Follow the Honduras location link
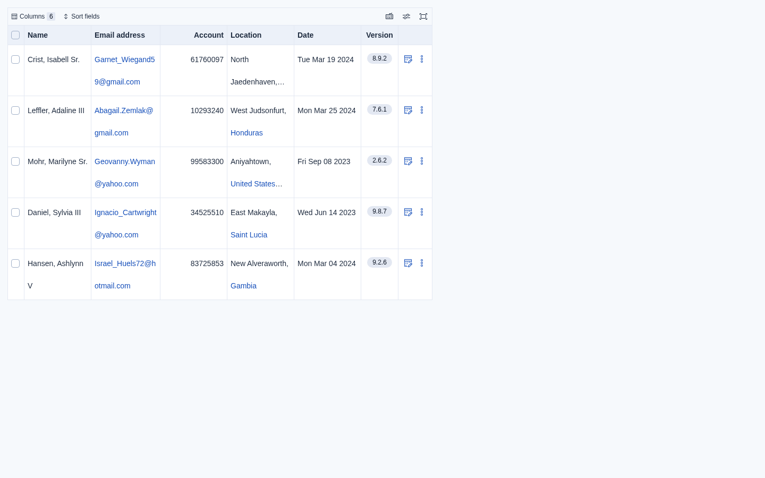765x478 pixels. coord(246,133)
